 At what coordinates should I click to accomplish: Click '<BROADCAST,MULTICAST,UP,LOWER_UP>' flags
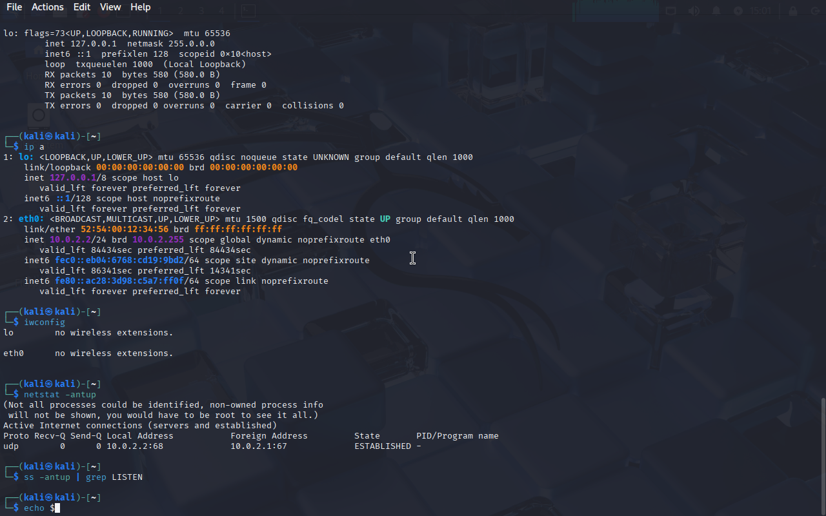(135, 219)
